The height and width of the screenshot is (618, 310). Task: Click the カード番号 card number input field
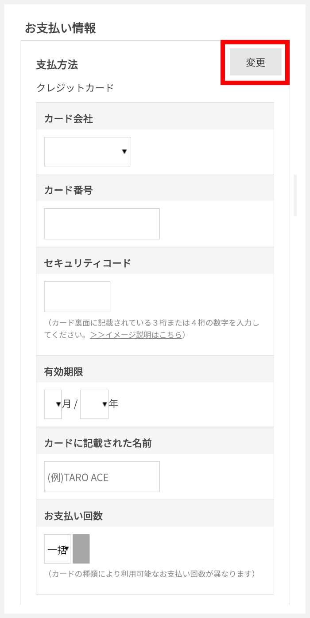point(101,224)
